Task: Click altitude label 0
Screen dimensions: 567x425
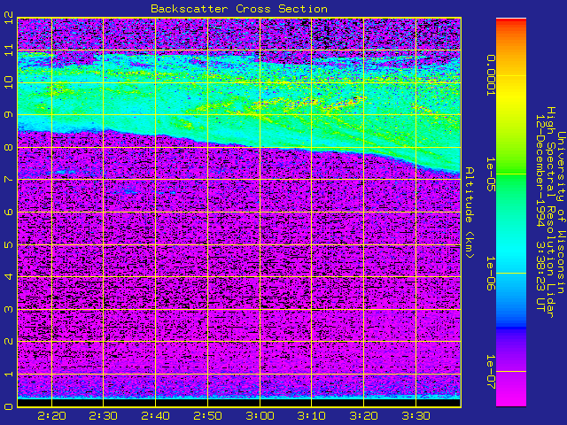Action: (9, 406)
